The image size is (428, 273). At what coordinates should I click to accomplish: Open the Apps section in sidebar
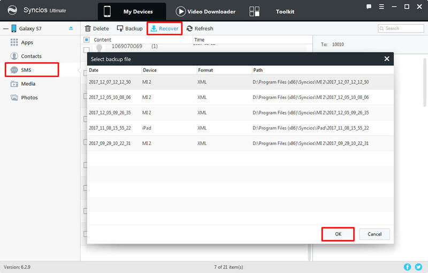click(x=26, y=42)
